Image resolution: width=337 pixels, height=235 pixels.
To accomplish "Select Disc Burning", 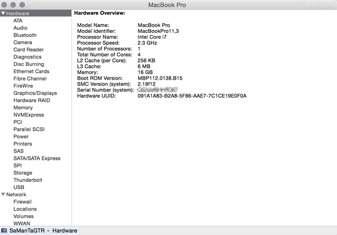I will click(x=29, y=64).
